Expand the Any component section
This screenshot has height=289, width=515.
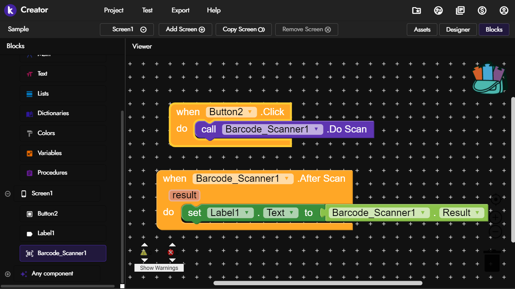(x=8, y=274)
